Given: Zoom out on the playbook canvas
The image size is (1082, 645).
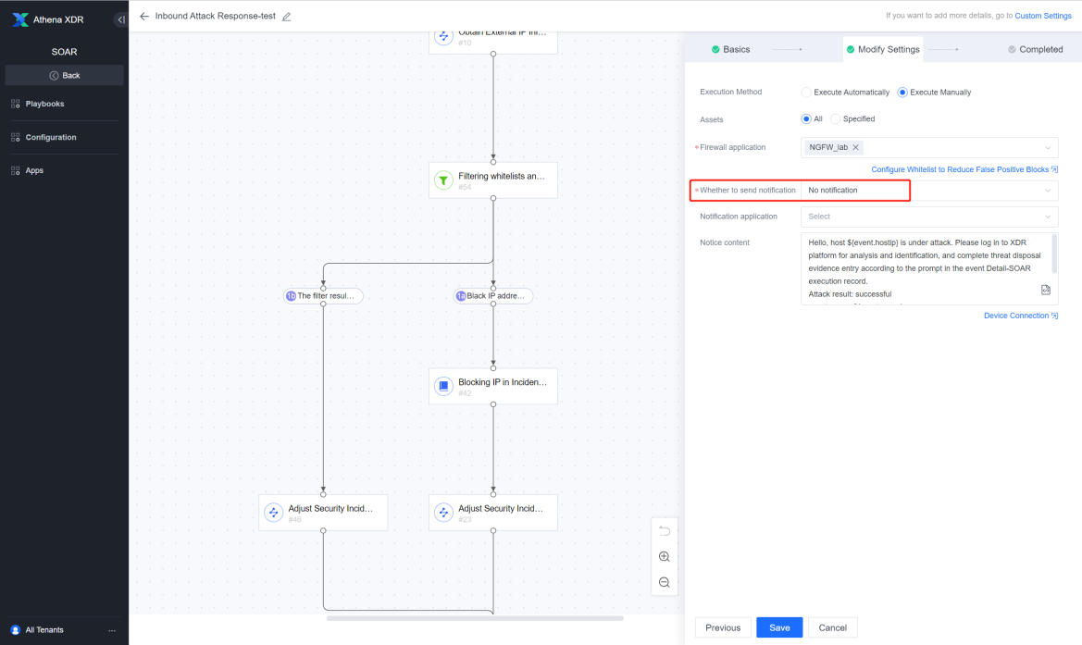Looking at the screenshot, I should (x=665, y=582).
